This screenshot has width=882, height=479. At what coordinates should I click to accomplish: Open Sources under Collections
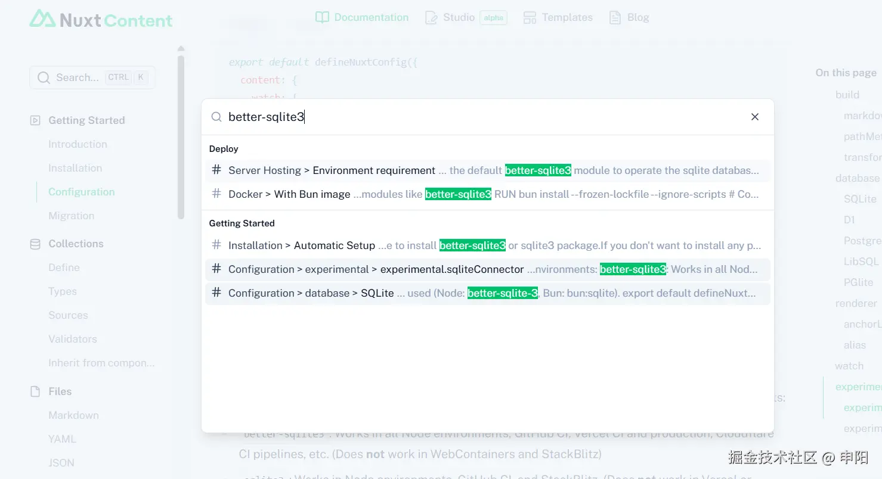[x=68, y=315]
